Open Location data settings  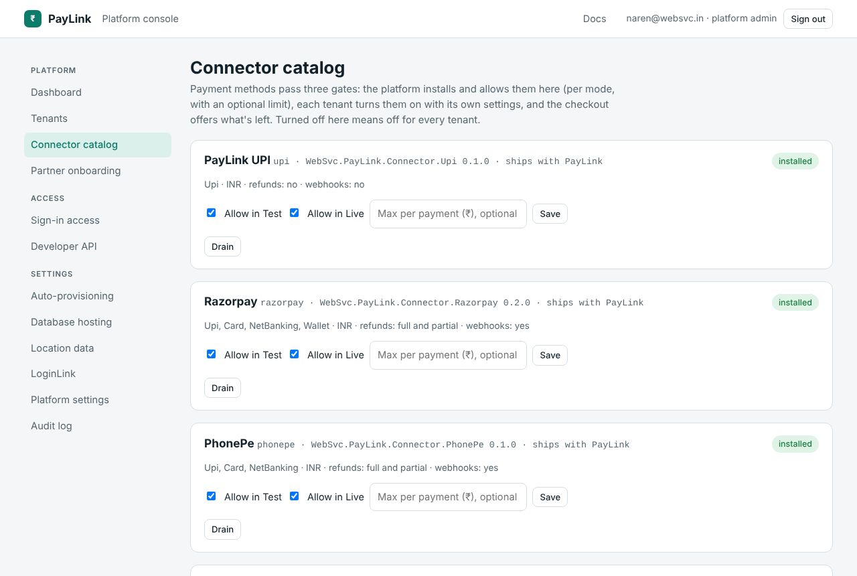(x=98, y=348)
